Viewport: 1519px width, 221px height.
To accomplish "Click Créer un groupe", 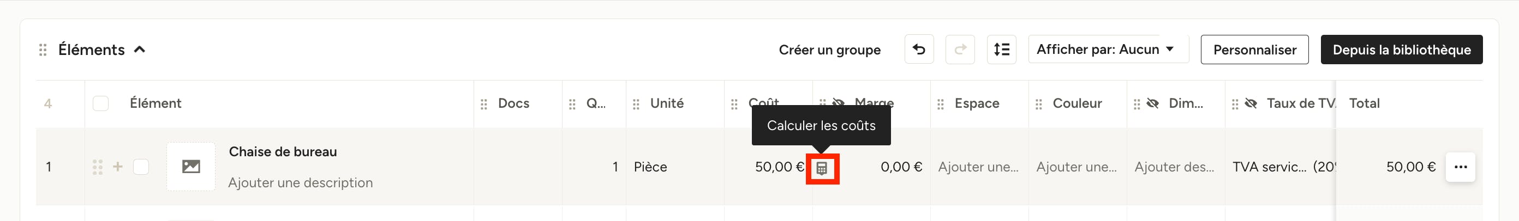I will (829, 50).
